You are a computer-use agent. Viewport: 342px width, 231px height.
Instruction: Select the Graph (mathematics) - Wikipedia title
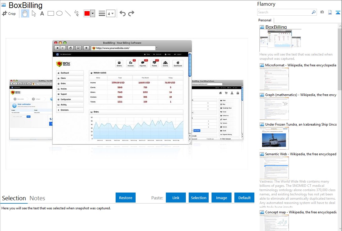click(301, 95)
